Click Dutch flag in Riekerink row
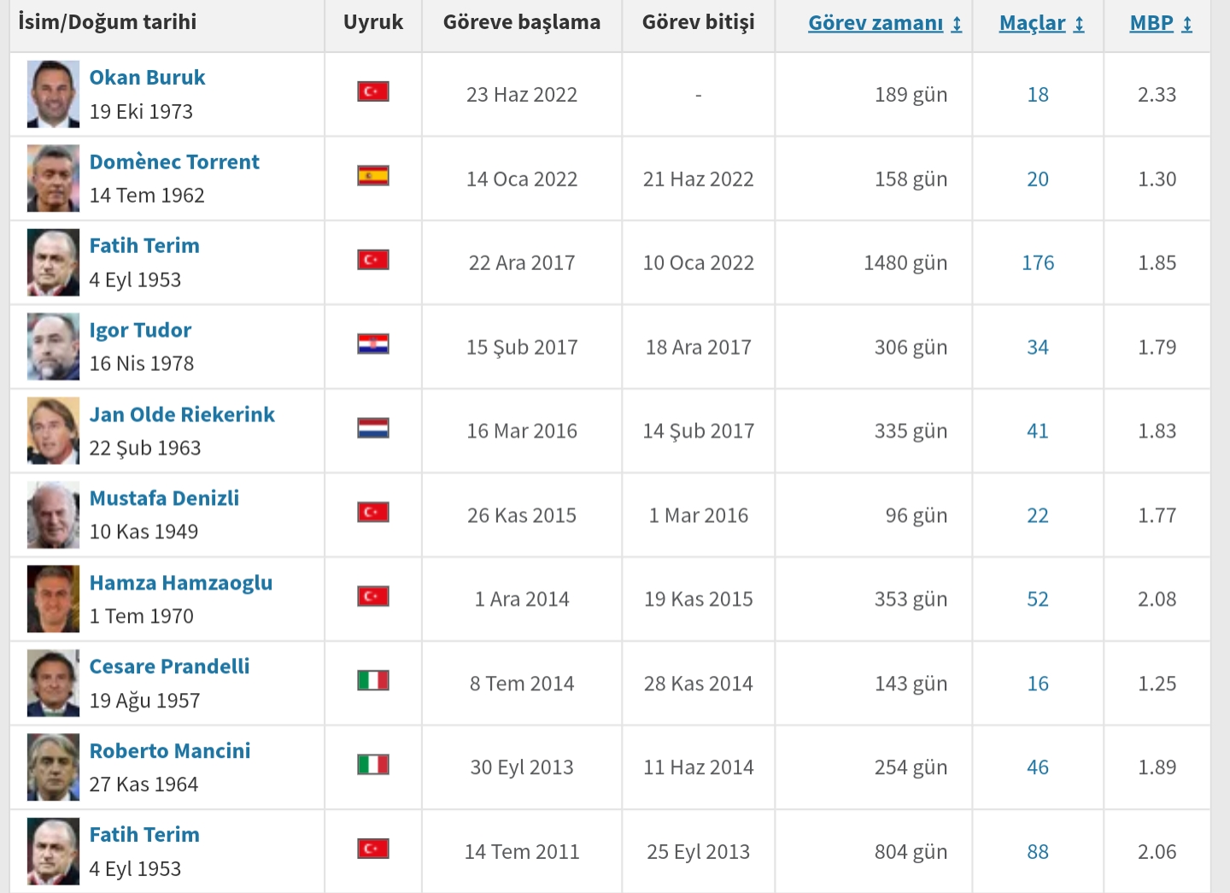The width and height of the screenshot is (1230, 893). 373,428
